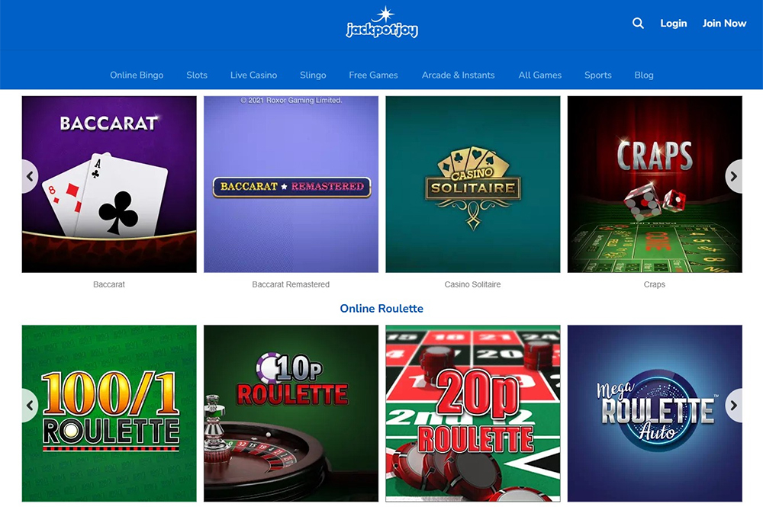Open the 20p Roulette game tile
Screen dimensions: 763x507
[x=472, y=413]
